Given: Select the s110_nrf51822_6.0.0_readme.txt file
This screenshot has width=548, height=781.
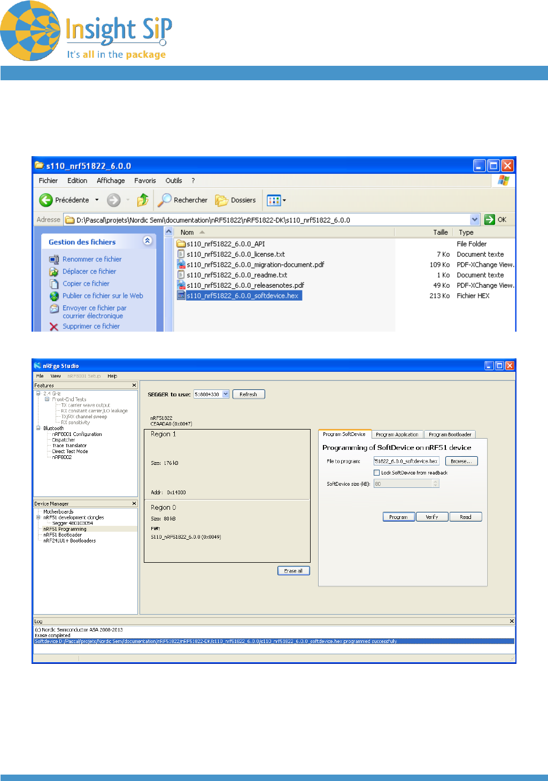Looking at the screenshot, I should pyautogui.click(x=237, y=275).
